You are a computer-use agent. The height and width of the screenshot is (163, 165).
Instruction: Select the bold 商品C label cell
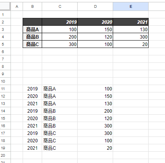pyautogui.click(x=32, y=44)
